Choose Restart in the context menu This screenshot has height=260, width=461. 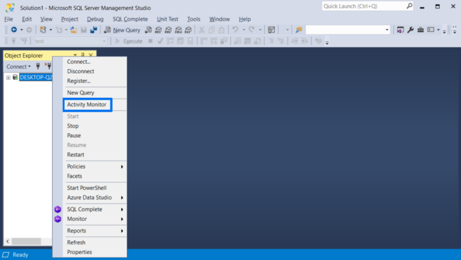click(76, 155)
